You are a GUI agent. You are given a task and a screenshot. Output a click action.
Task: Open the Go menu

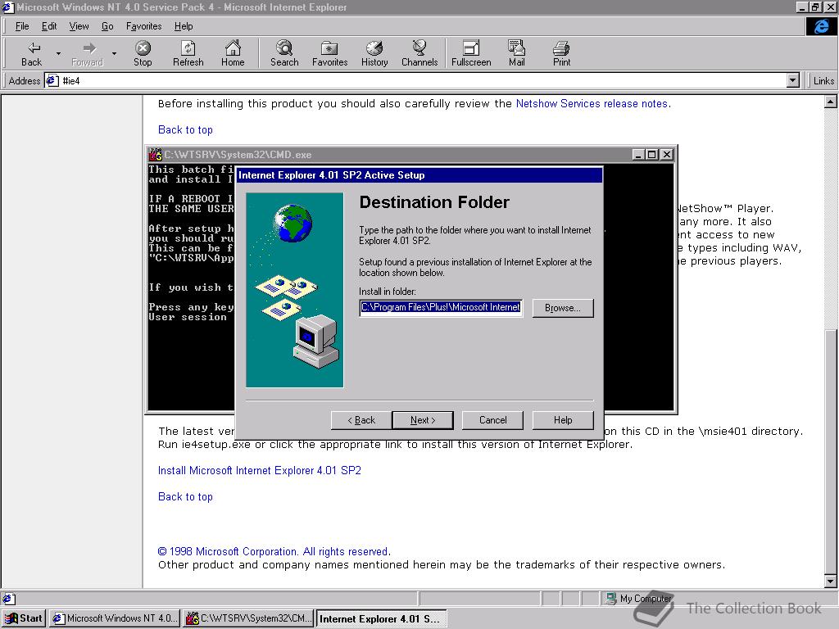point(107,26)
